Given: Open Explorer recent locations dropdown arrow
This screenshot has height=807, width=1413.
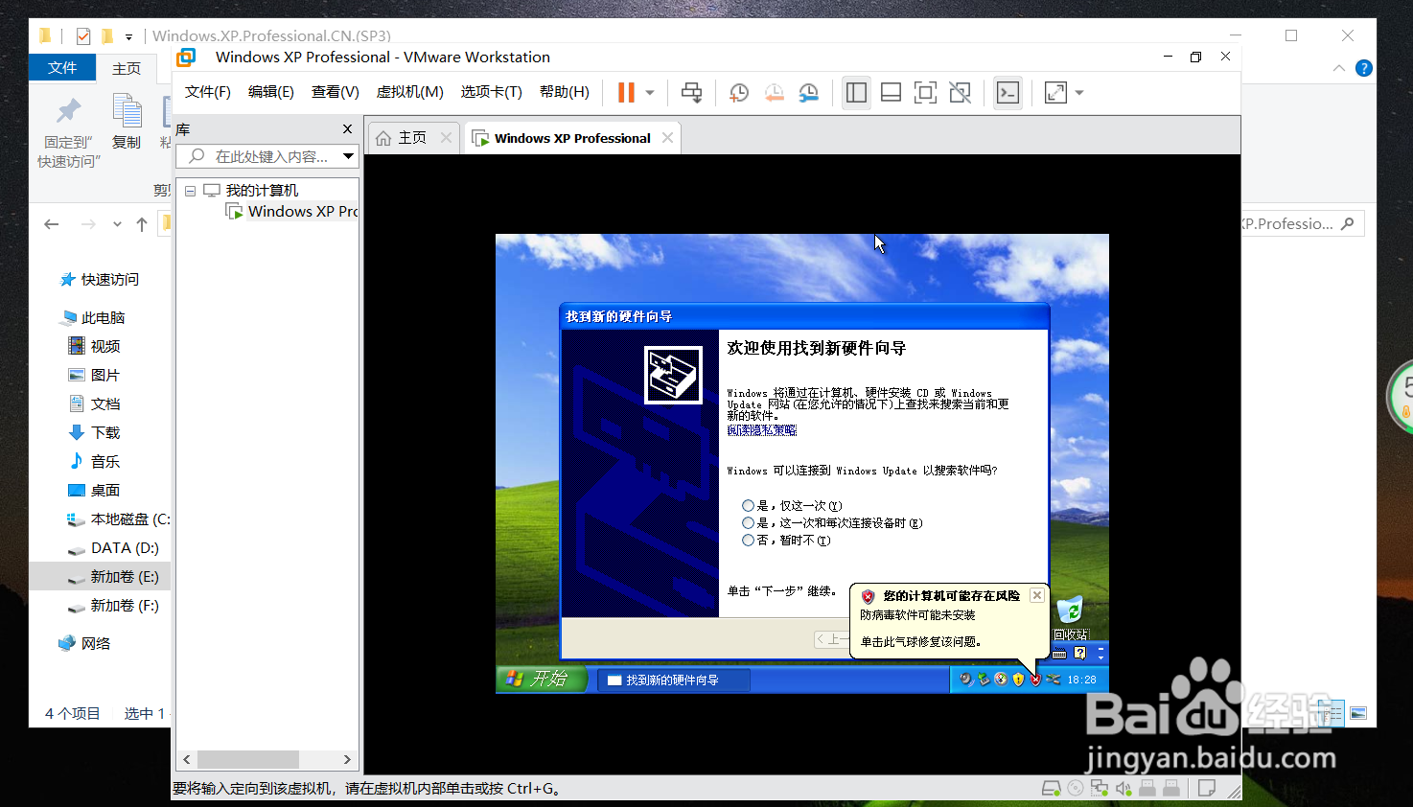Looking at the screenshot, I should 117,224.
